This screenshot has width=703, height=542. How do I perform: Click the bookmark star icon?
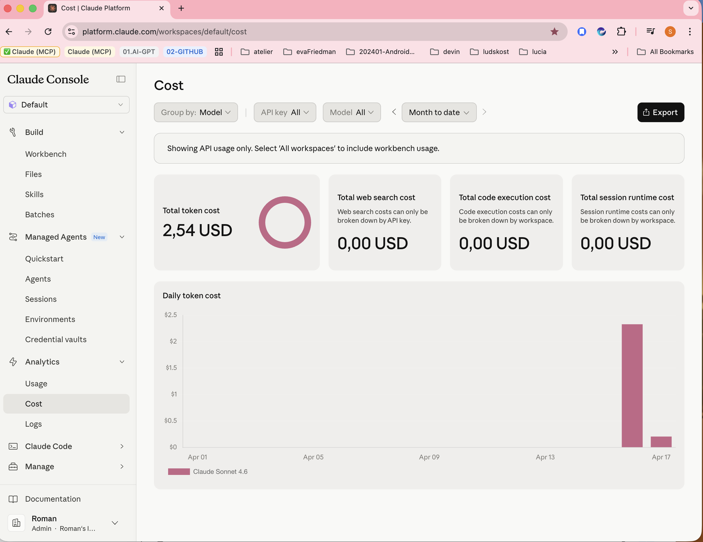[554, 32]
